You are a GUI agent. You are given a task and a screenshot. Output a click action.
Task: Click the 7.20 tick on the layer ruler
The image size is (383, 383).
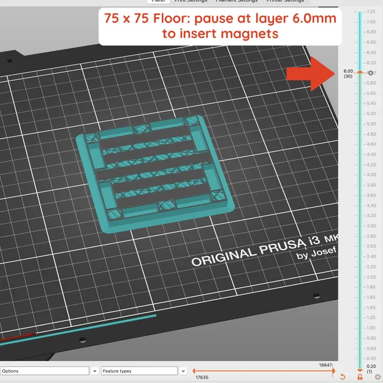(371, 12)
